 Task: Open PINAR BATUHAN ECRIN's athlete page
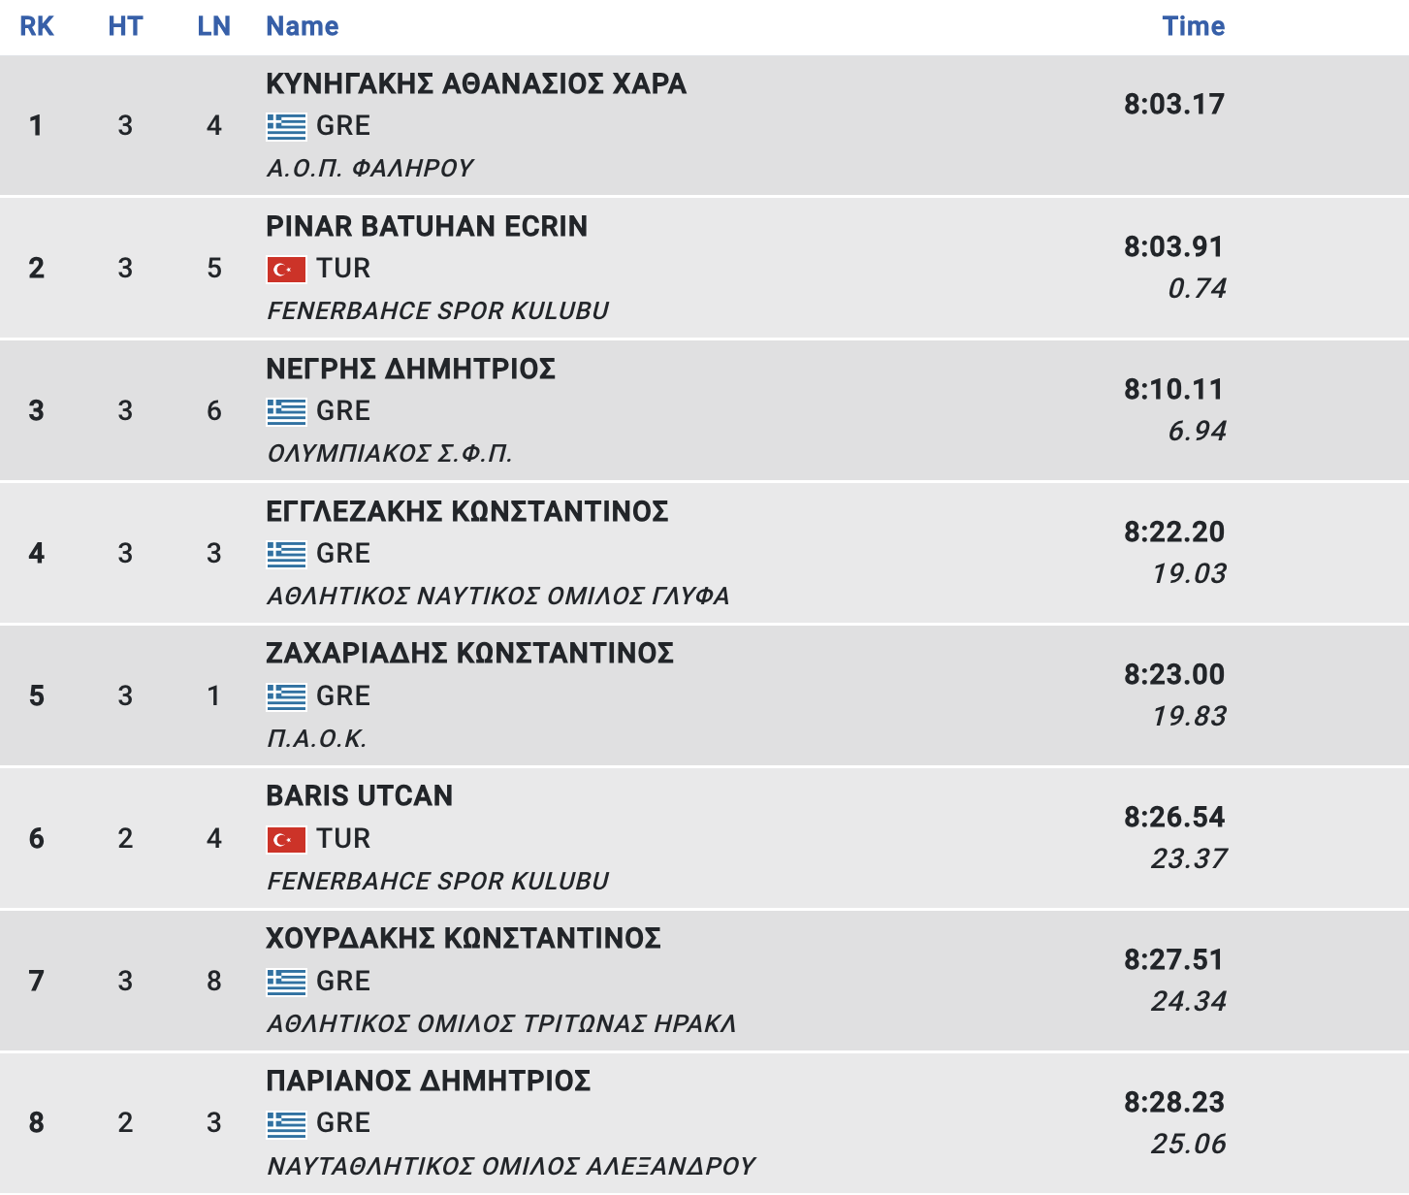pos(427,227)
